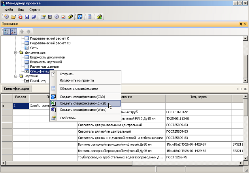This screenshot has width=249, height=173.
Task: Select Гидравлический расчет ХВ in tree
Action: (50, 43)
